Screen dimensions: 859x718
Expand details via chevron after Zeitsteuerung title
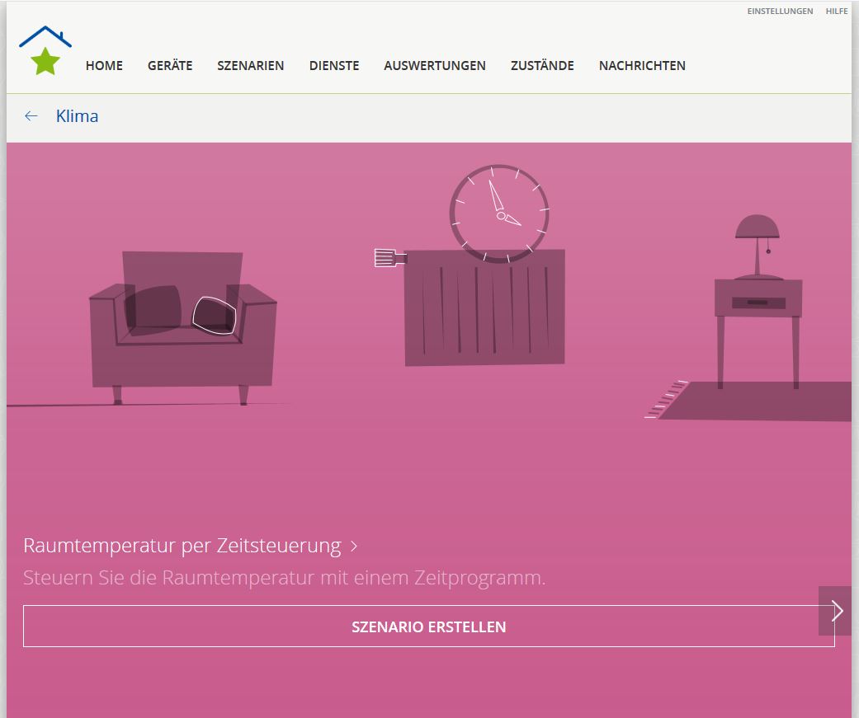pos(354,547)
